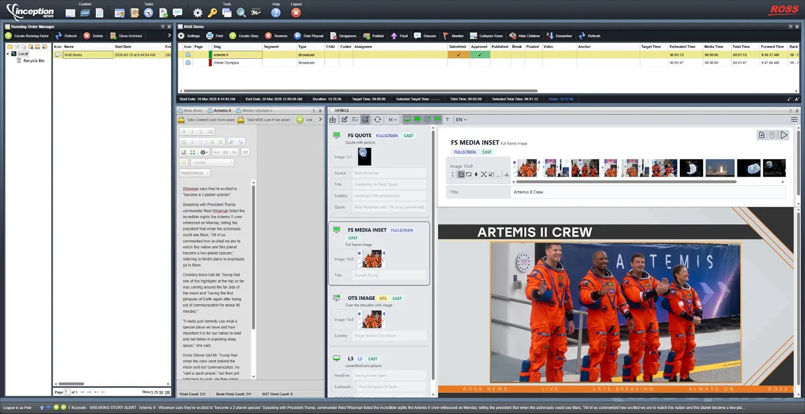Switch to the Winter Olympics tab
The height and width of the screenshot is (414, 805).
[x=257, y=111]
